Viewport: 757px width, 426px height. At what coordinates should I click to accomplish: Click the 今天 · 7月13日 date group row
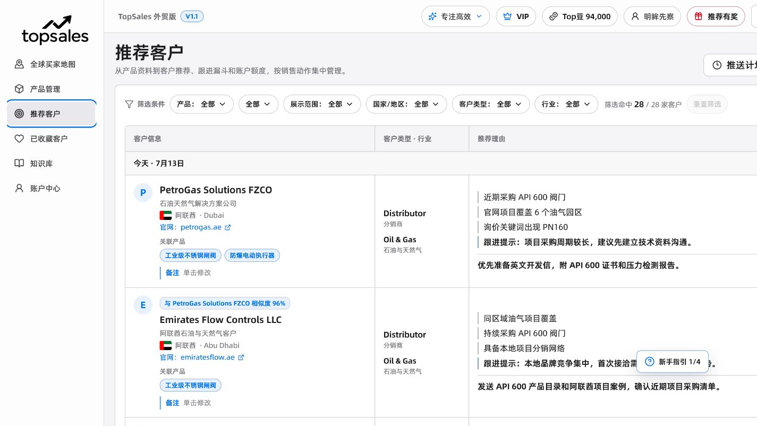click(441, 164)
